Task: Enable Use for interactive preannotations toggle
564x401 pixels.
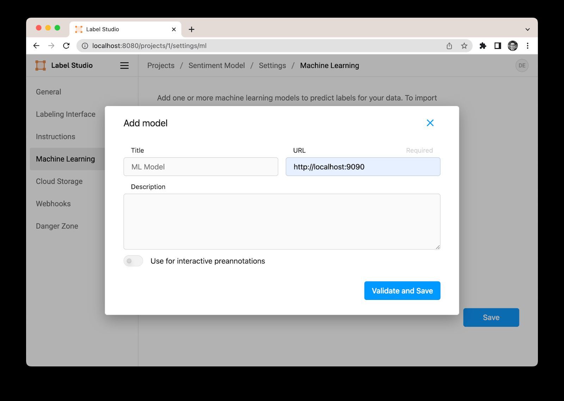Action: click(133, 261)
